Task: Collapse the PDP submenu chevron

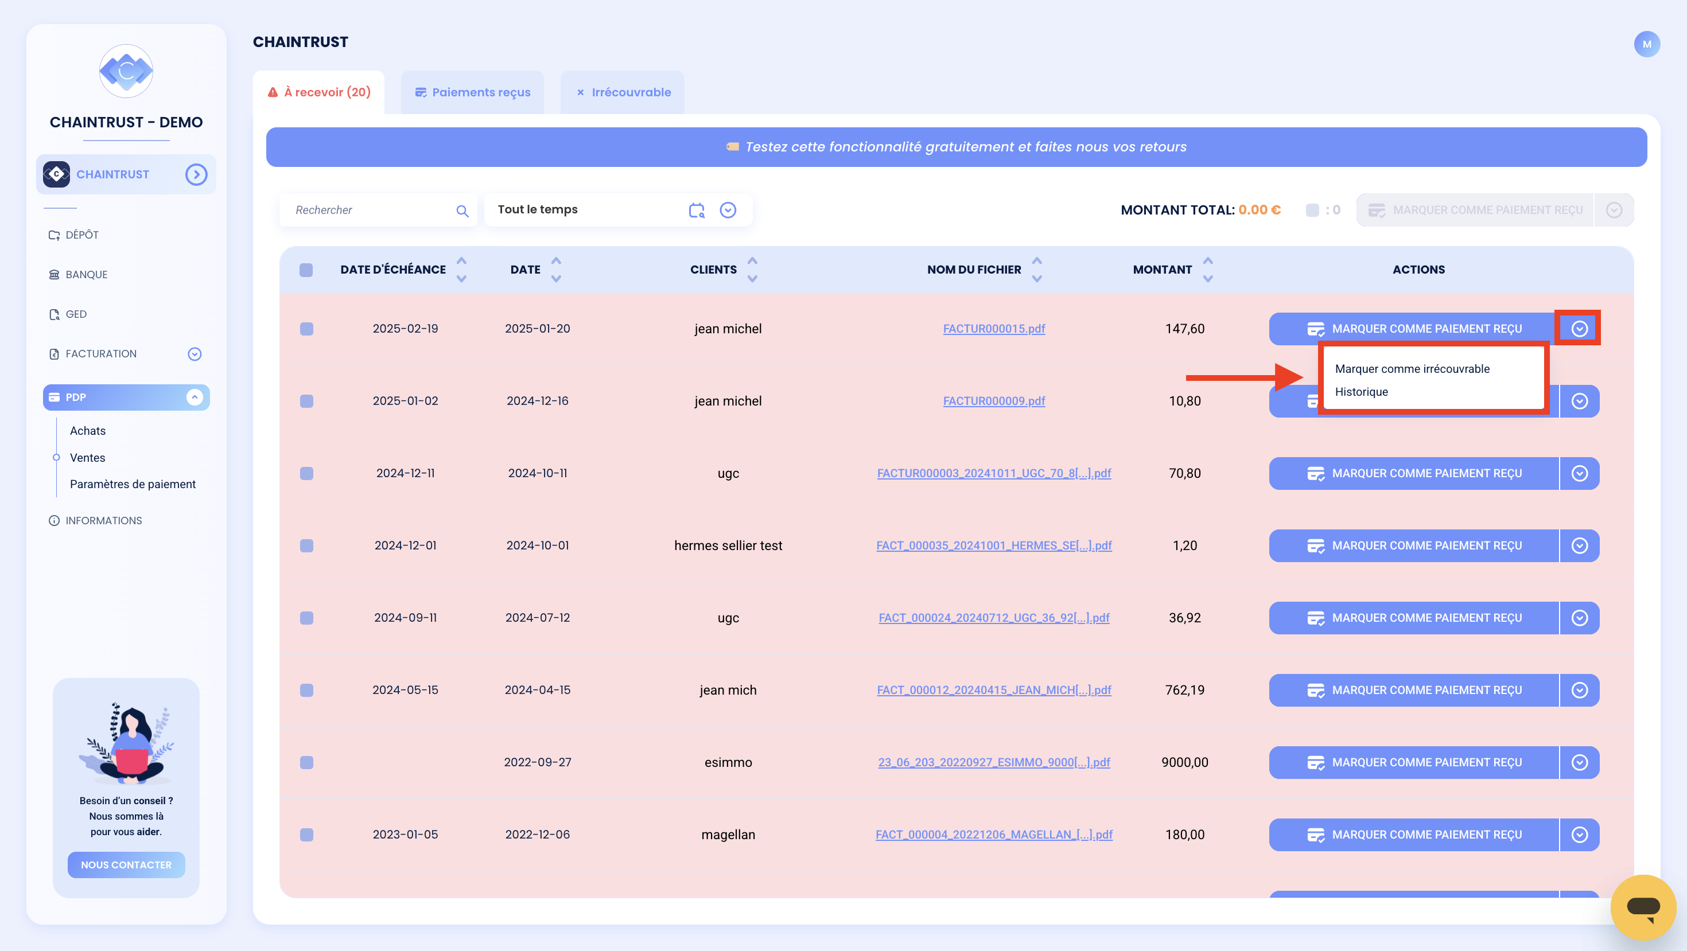Action: pyautogui.click(x=195, y=397)
